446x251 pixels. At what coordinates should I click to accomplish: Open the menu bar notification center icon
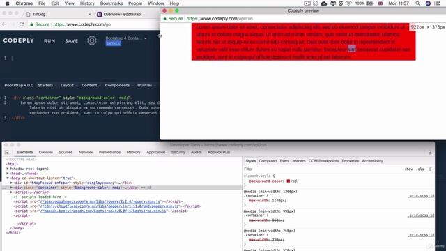[437, 3]
